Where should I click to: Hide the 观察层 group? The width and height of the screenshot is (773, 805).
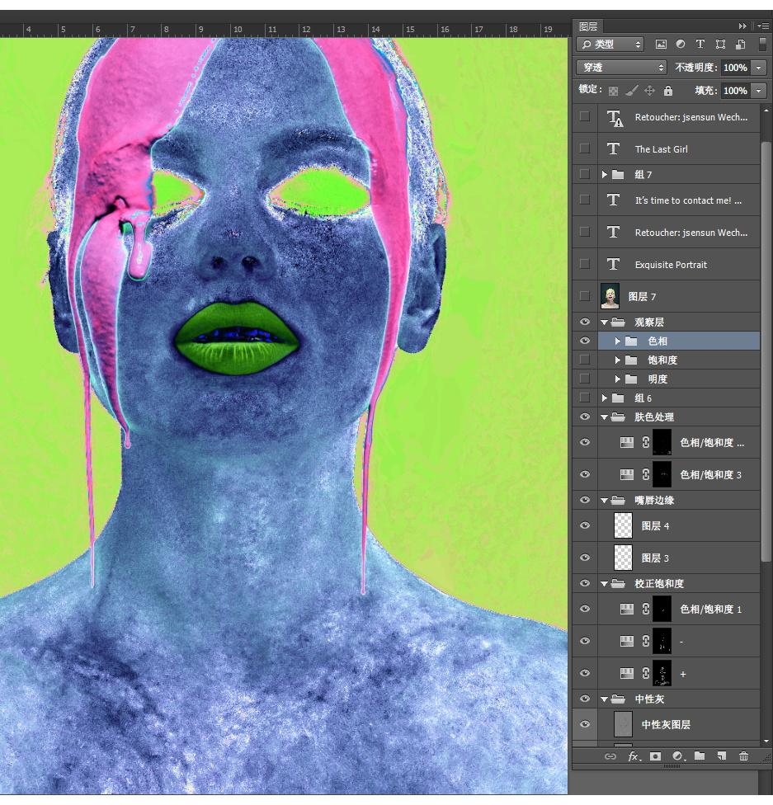585,322
